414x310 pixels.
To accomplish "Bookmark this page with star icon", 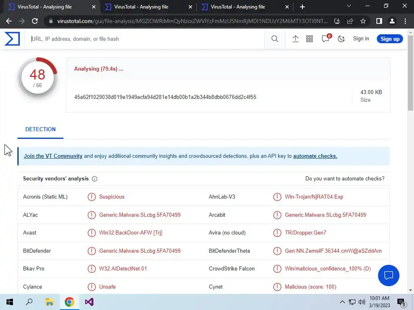I will point(363,21).
